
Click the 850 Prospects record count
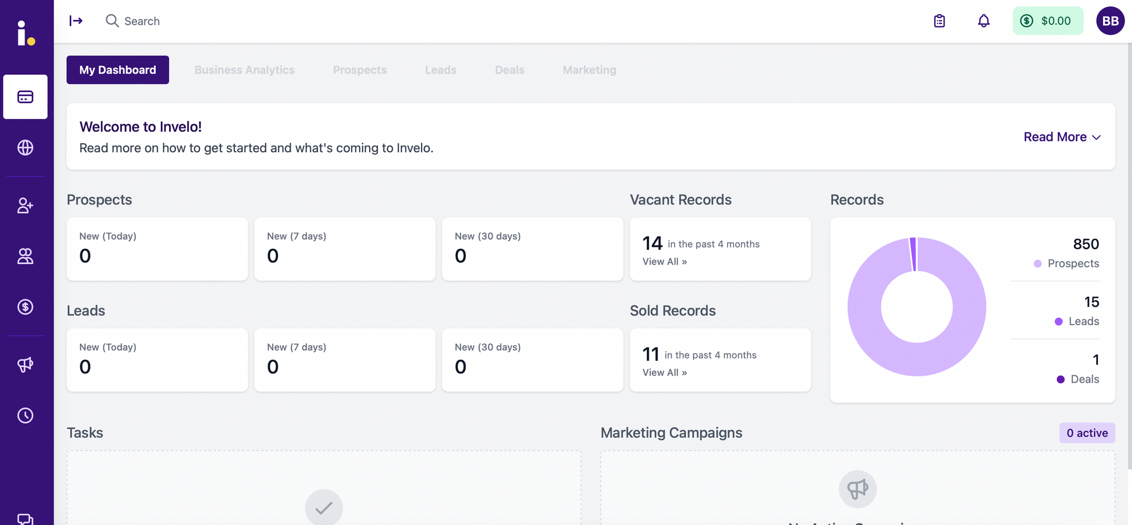coord(1086,244)
